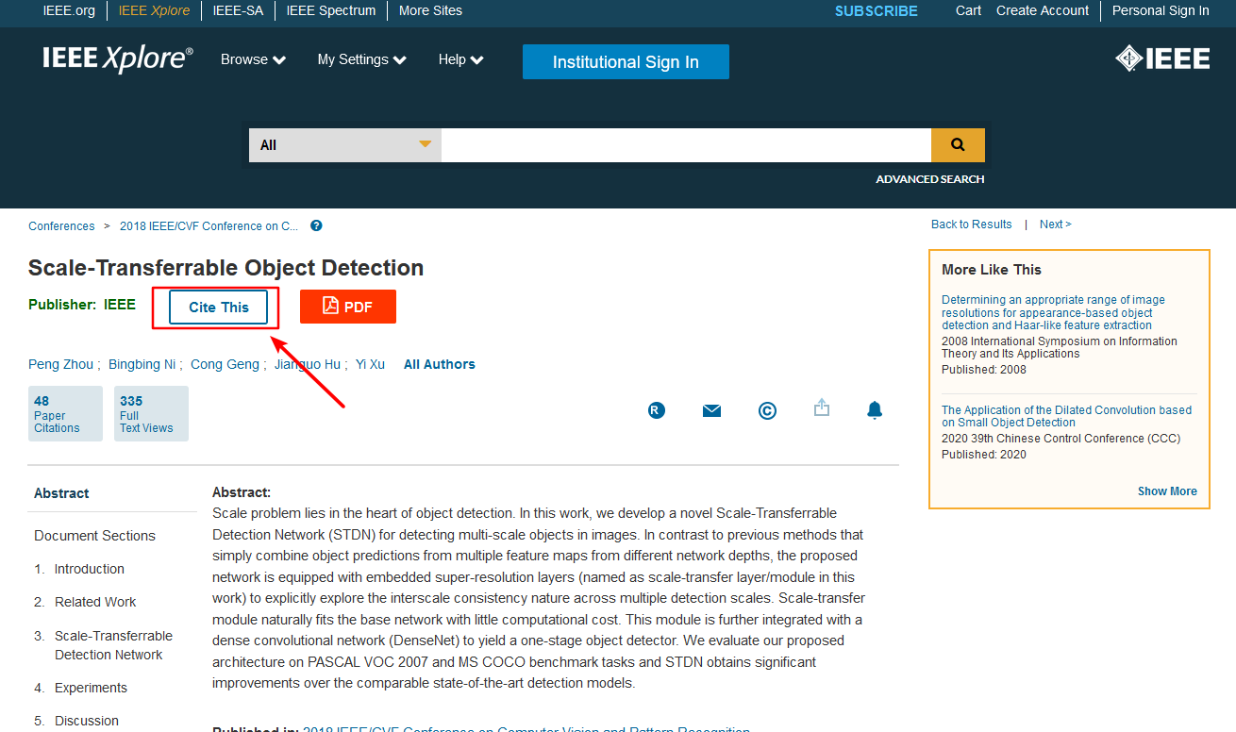The image size is (1236, 732).
Task: Click the paper title Scale-Transferrable Object Detection
Action: pos(225,268)
